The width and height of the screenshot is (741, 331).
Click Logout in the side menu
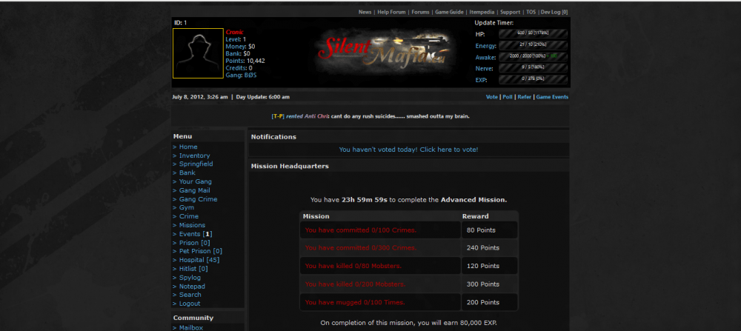tap(190, 304)
